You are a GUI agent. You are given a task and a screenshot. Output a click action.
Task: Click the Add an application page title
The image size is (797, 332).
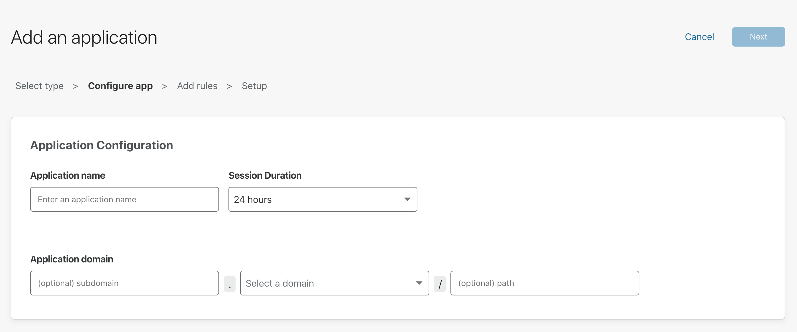pyautogui.click(x=84, y=37)
